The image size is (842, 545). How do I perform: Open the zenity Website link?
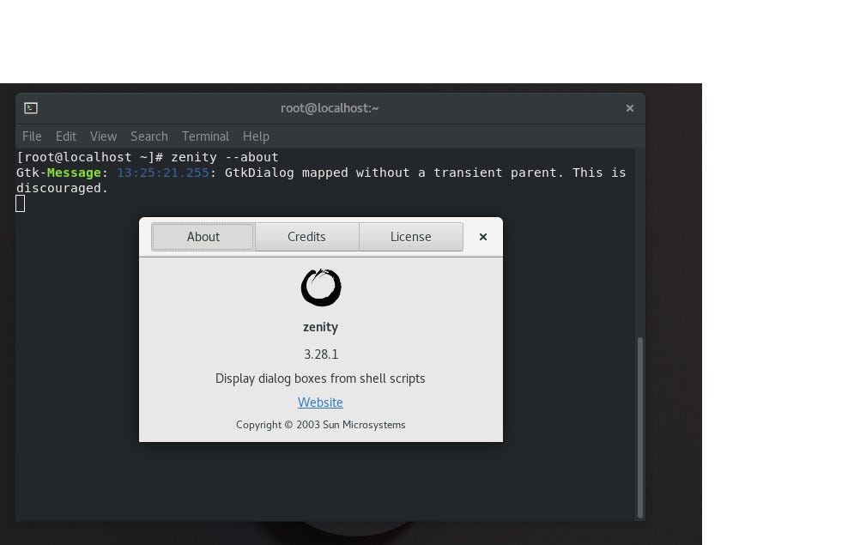[x=320, y=402]
